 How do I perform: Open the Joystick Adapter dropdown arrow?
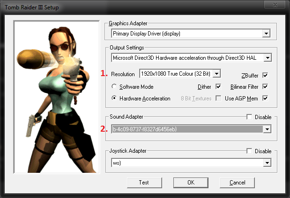267,163
